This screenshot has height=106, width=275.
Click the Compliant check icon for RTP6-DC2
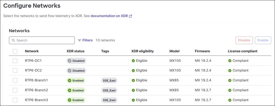click(230, 70)
